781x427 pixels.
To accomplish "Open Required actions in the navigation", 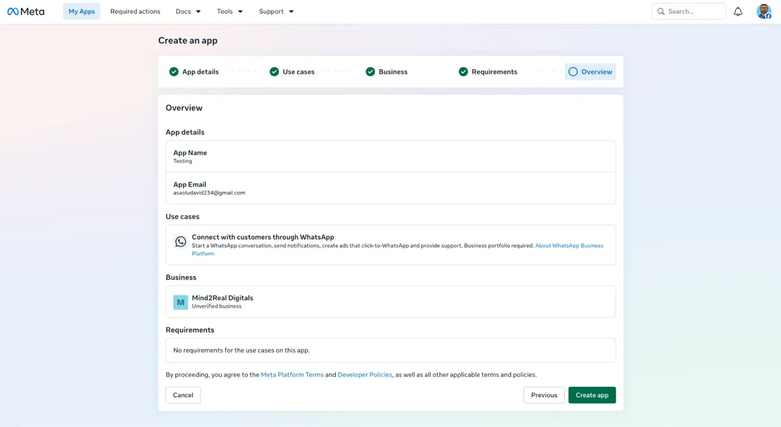I will [x=135, y=11].
